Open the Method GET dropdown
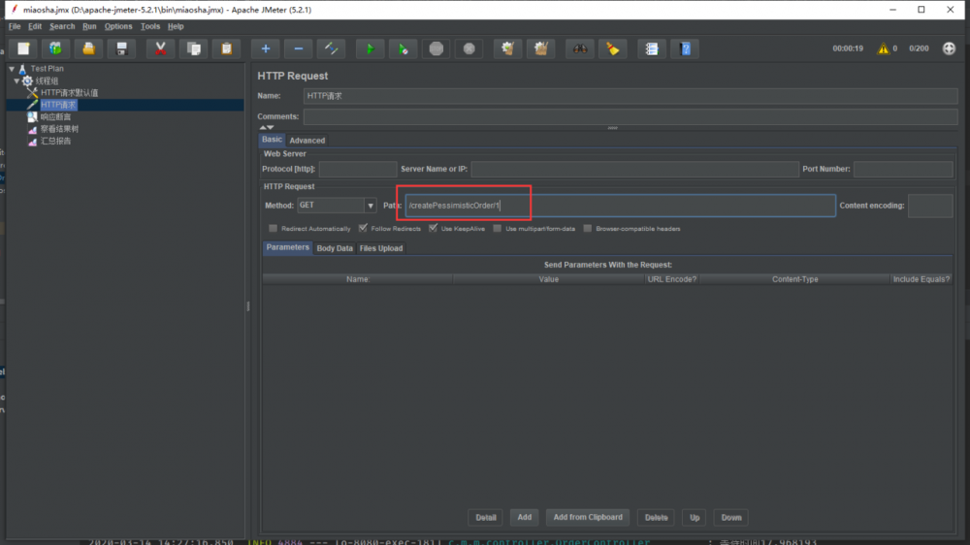 [370, 206]
